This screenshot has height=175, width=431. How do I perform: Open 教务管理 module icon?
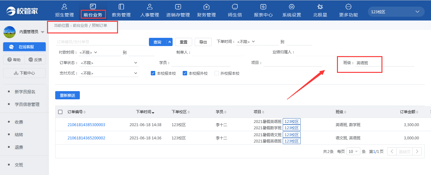[121, 7]
